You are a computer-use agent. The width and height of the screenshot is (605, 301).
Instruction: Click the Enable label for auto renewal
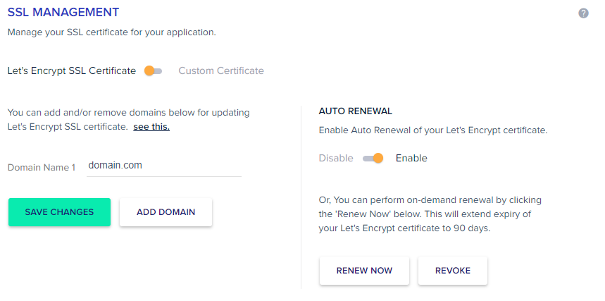pyautogui.click(x=411, y=158)
